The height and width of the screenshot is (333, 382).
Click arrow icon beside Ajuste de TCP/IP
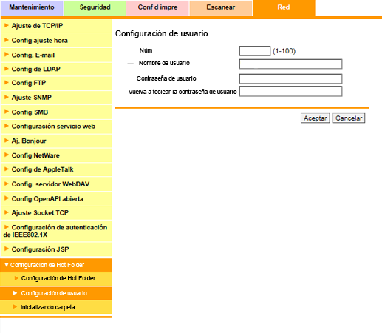coord(7,25)
